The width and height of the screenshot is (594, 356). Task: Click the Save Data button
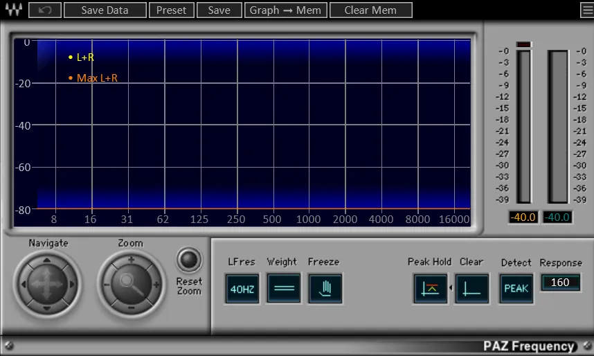[x=105, y=10]
